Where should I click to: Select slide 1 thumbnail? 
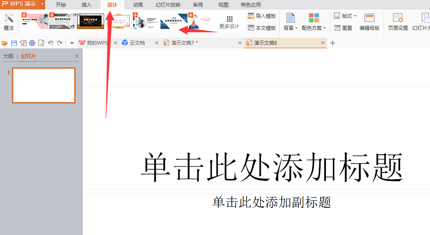pyautogui.click(x=44, y=85)
